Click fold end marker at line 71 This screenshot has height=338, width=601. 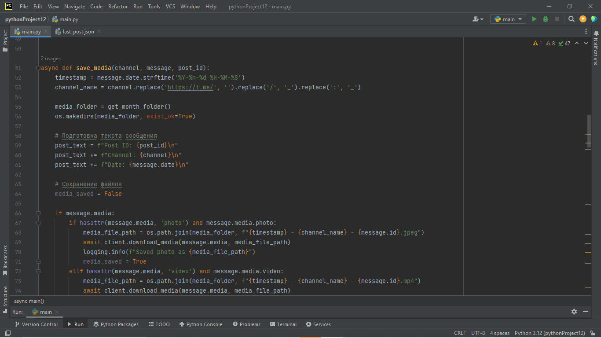click(38, 261)
